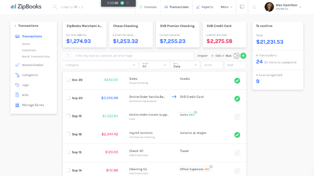
Task: Start the timer play button
Action: pos(122,3)
